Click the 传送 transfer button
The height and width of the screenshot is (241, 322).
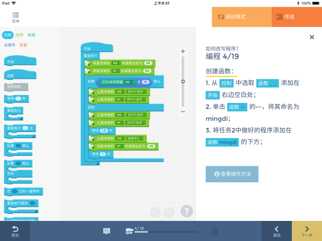(x=296, y=17)
